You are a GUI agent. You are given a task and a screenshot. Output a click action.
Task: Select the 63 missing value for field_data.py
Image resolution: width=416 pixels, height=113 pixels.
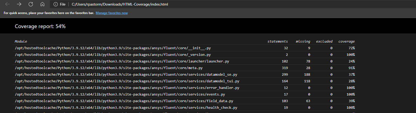308,101
